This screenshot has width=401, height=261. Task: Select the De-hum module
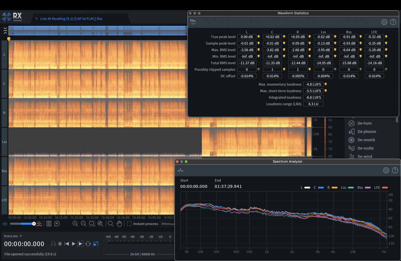coord(364,123)
